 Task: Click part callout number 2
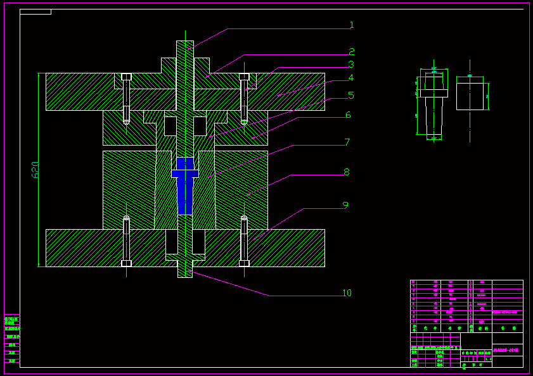click(x=352, y=52)
